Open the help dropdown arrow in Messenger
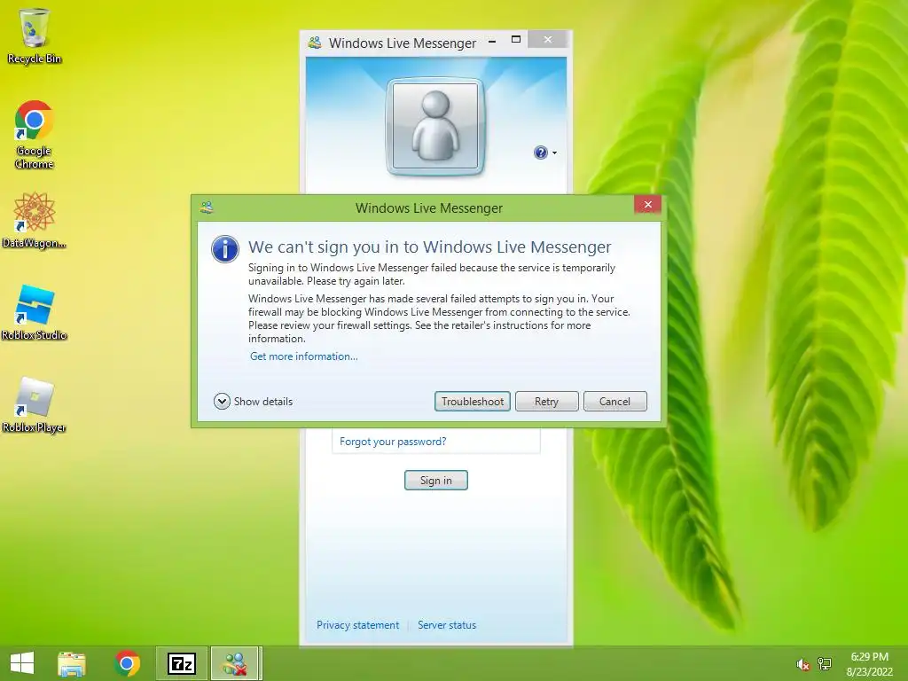The width and height of the screenshot is (908, 681). (x=555, y=153)
